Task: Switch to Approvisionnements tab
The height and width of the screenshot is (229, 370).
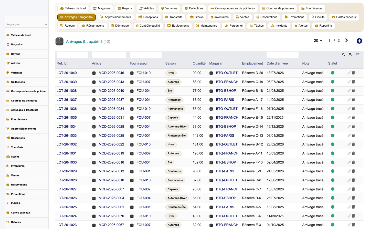Action: (x=115, y=17)
